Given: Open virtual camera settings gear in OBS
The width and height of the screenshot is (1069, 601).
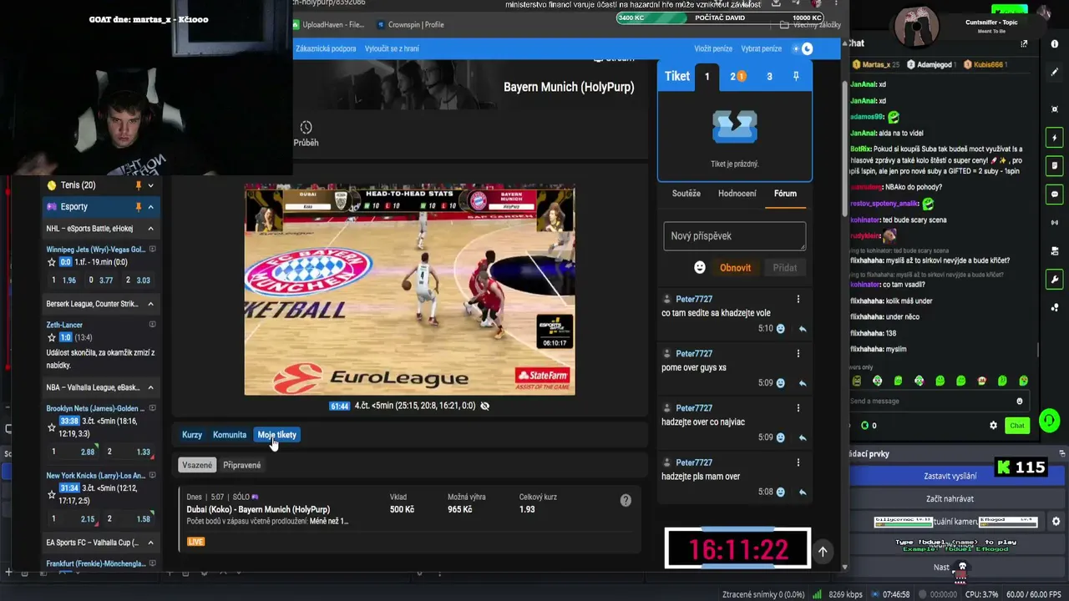Looking at the screenshot, I should click(x=1056, y=522).
